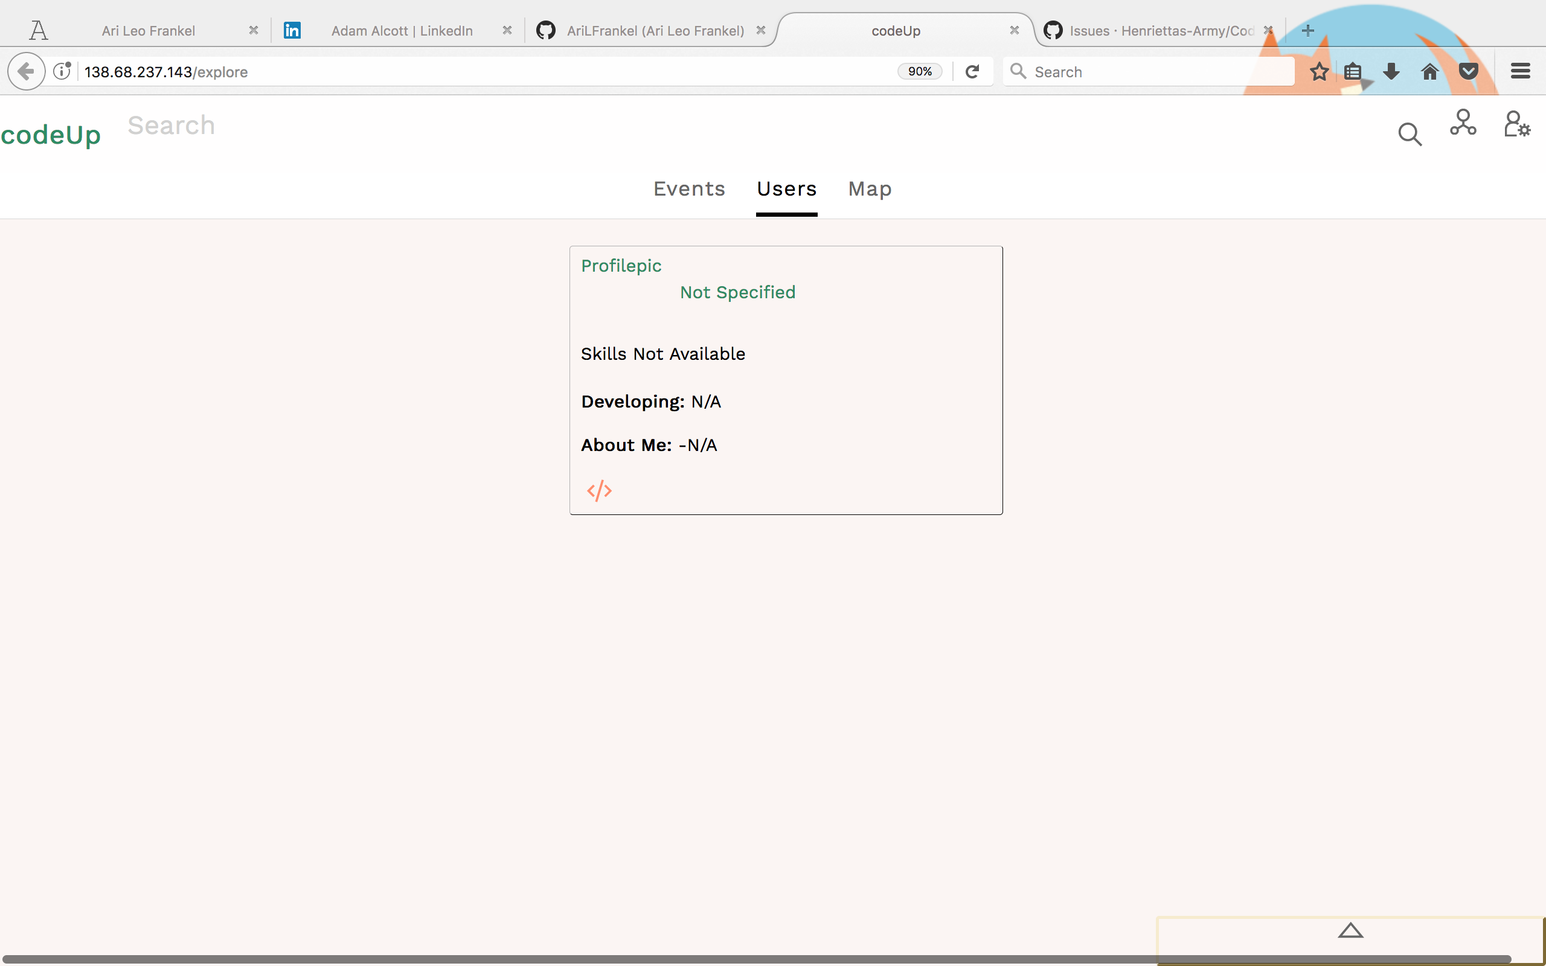Viewport: 1546px width, 966px height.
Task: Click the codeUp magnifier search icon
Action: (x=1410, y=134)
